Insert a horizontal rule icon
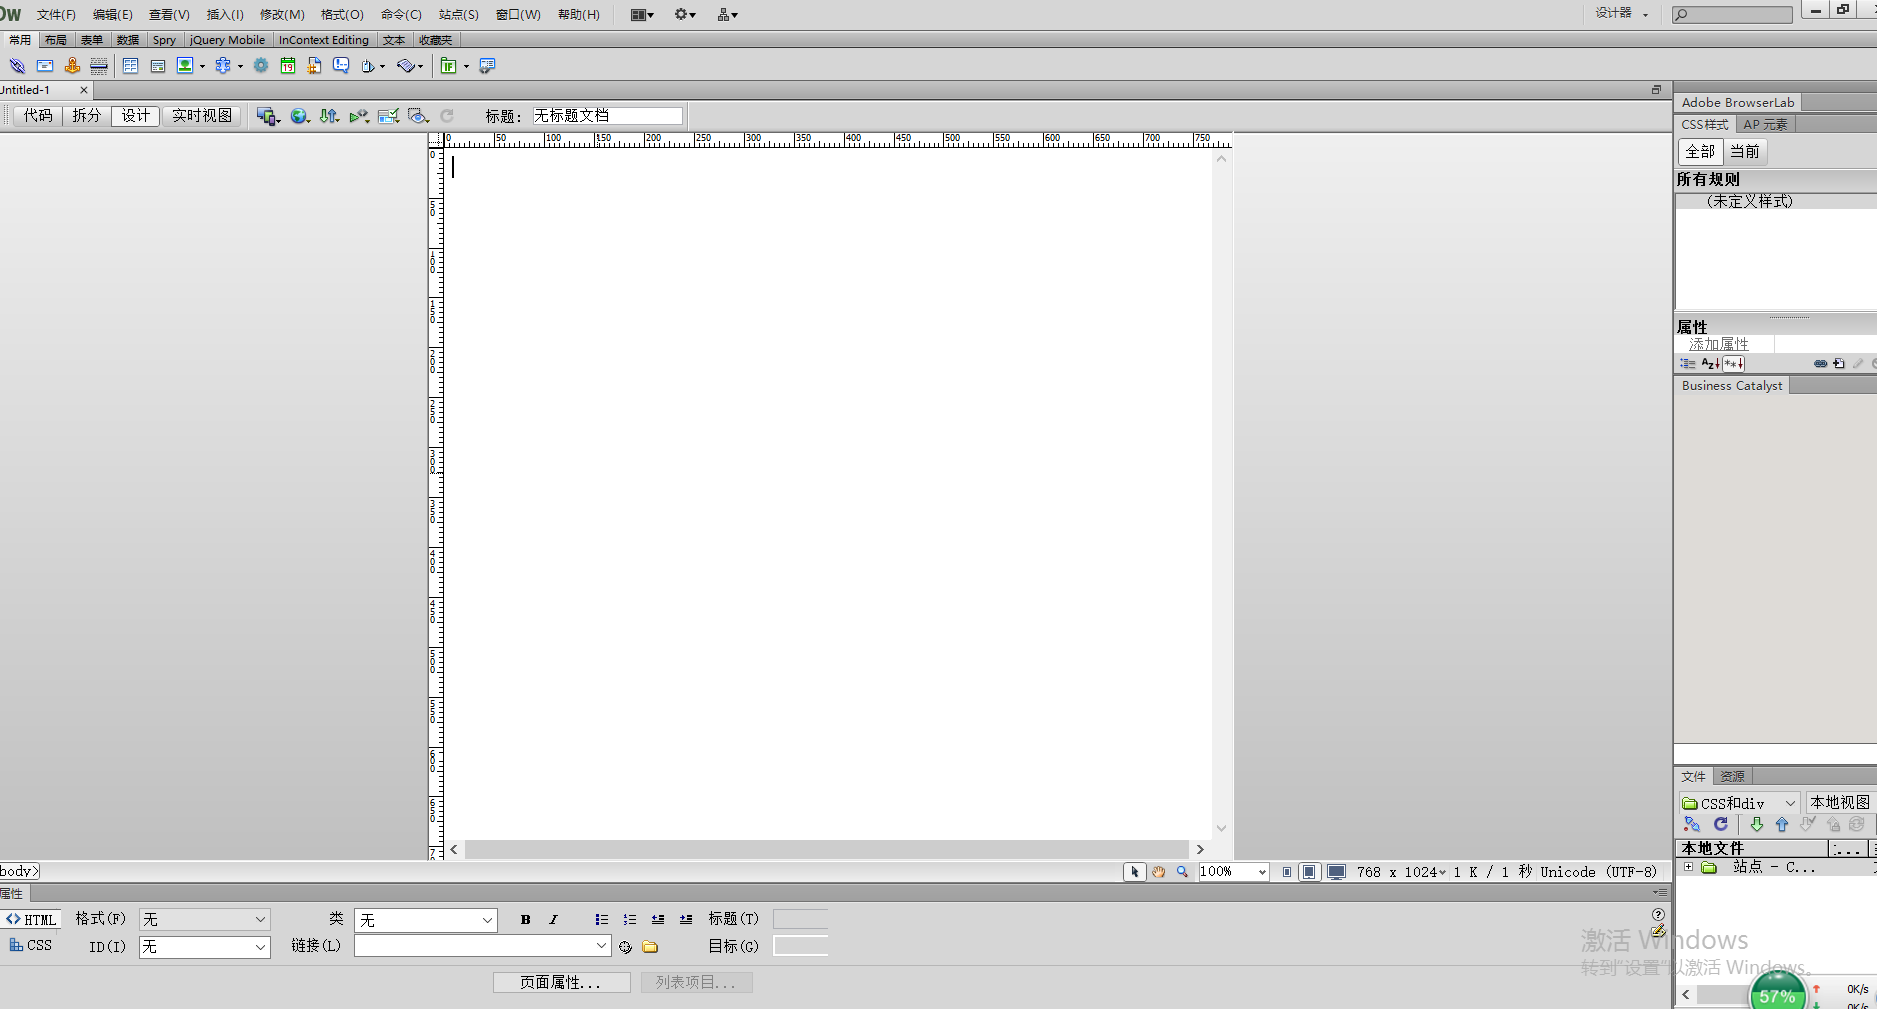The image size is (1877, 1009). [99, 66]
